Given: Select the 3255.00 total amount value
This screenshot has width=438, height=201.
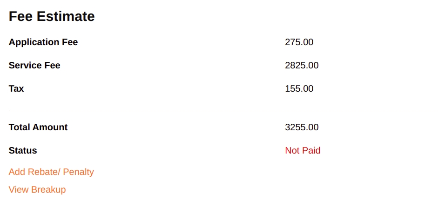Looking at the screenshot, I should tap(302, 127).
